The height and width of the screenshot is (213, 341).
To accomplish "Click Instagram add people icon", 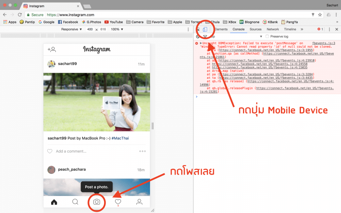I will (x=52, y=49).
